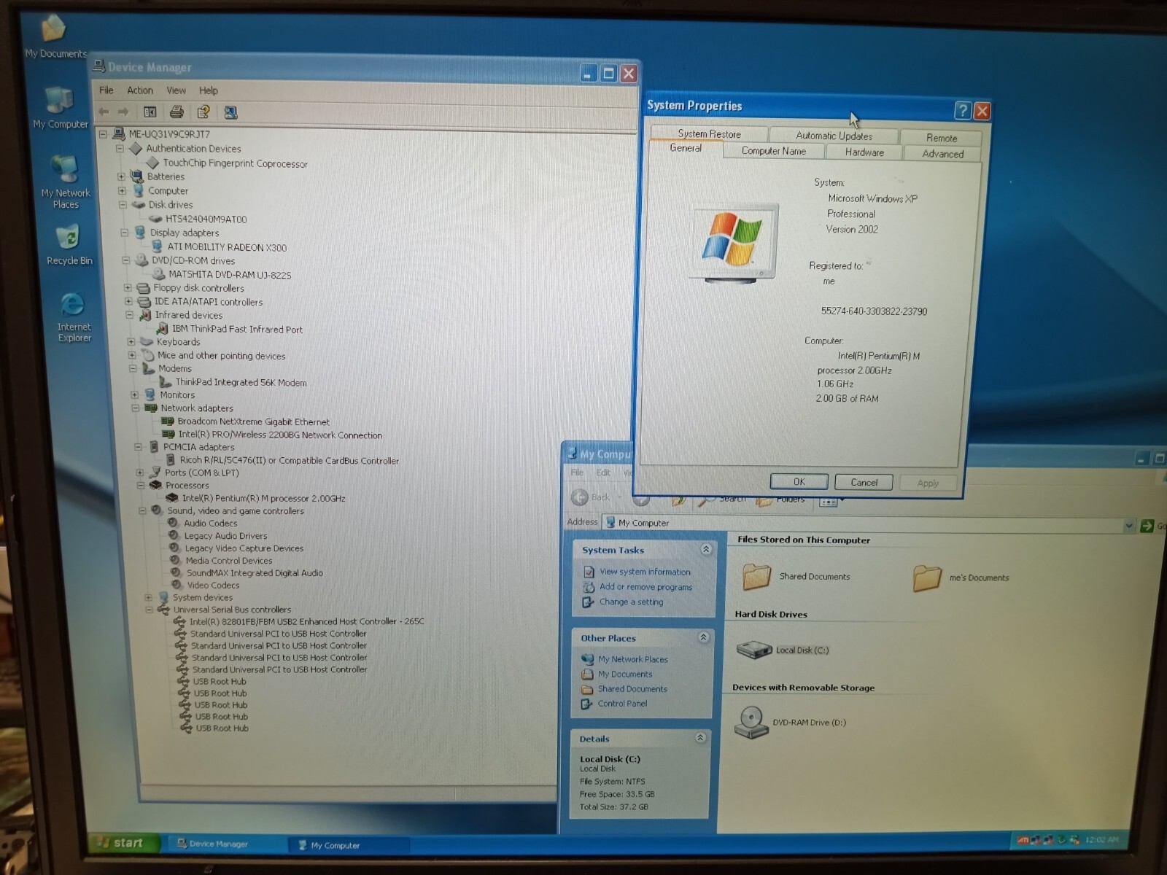The height and width of the screenshot is (875, 1167).
Task: Select the root node ME-UQ31V9C9RJT7
Action: [x=169, y=134]
